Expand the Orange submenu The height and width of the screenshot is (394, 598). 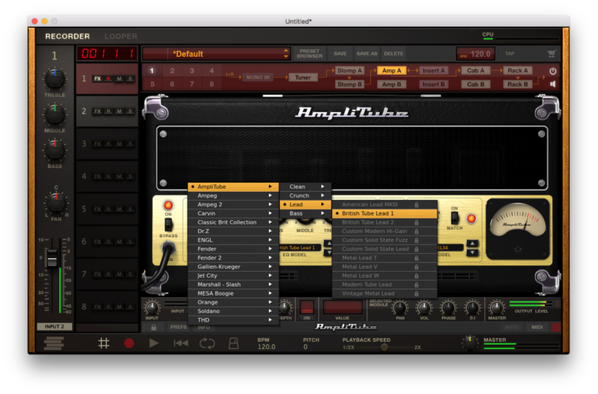point(234,302)
